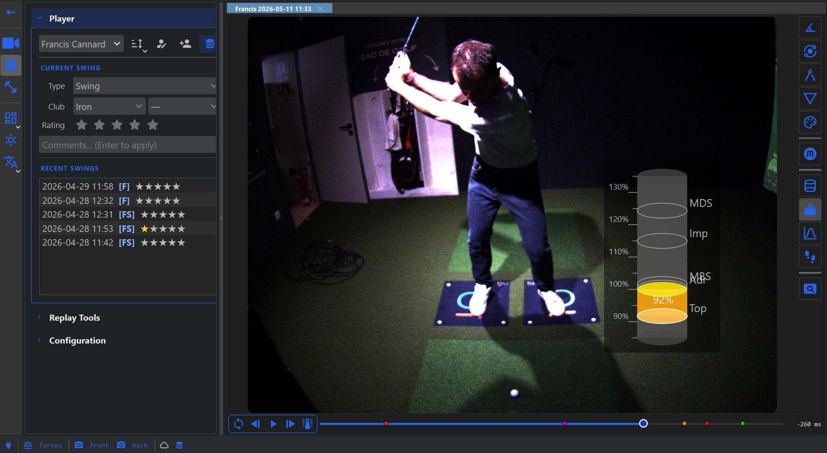Click the thermometer speed icon in playback bar
The image size is (827, 453).
[308, 424]
